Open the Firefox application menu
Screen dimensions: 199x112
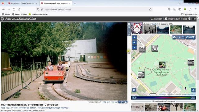click(x=196, y=9)
